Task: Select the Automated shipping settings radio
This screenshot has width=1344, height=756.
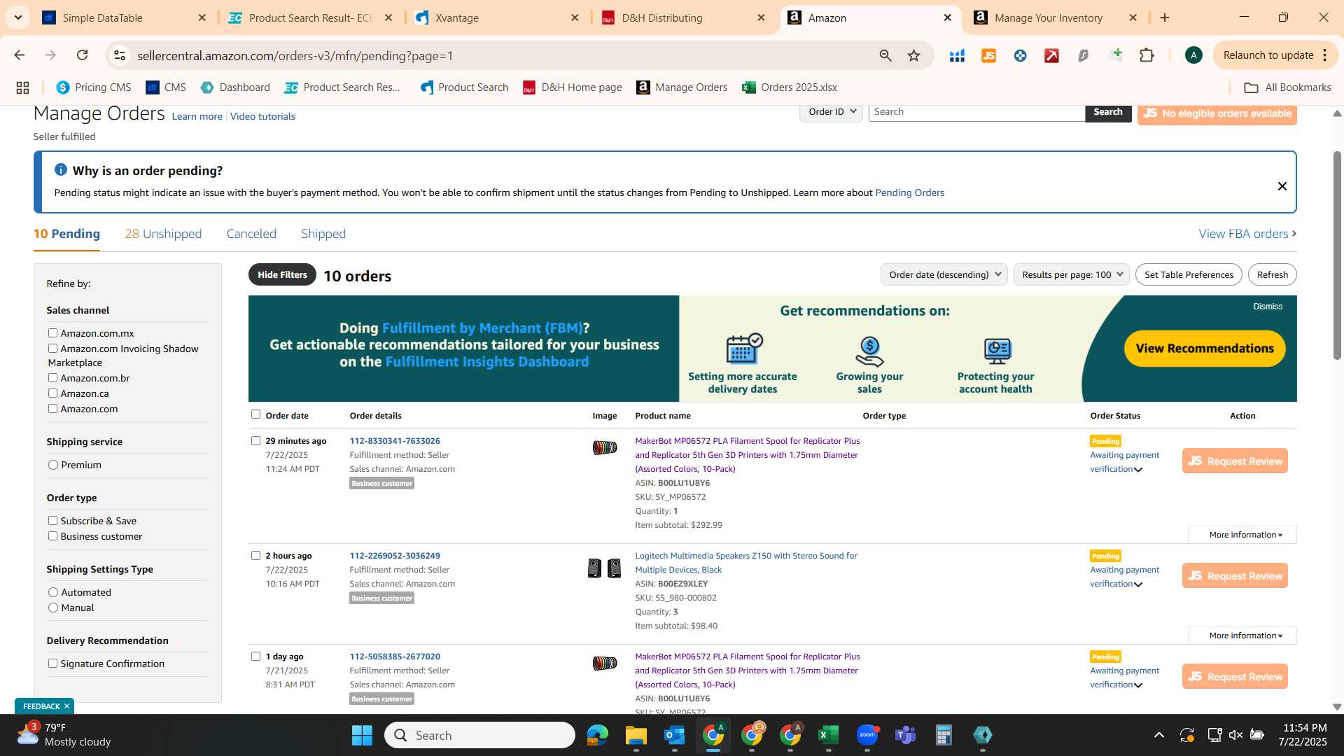Action: [53, 592]
